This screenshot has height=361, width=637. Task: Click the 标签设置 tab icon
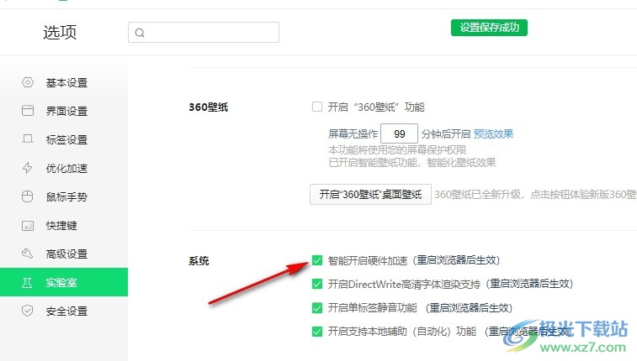[28, 139]
